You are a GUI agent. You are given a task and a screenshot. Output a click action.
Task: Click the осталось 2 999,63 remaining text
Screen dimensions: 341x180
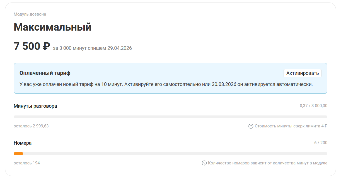point(31,126)
